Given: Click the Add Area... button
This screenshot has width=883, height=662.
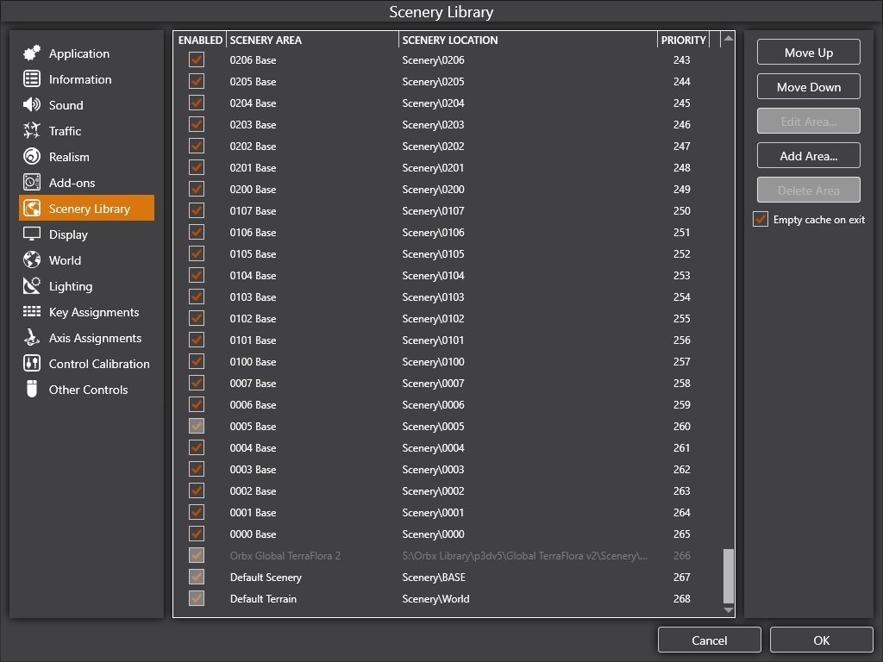Looking at the screenshot, I should [808, 156].
